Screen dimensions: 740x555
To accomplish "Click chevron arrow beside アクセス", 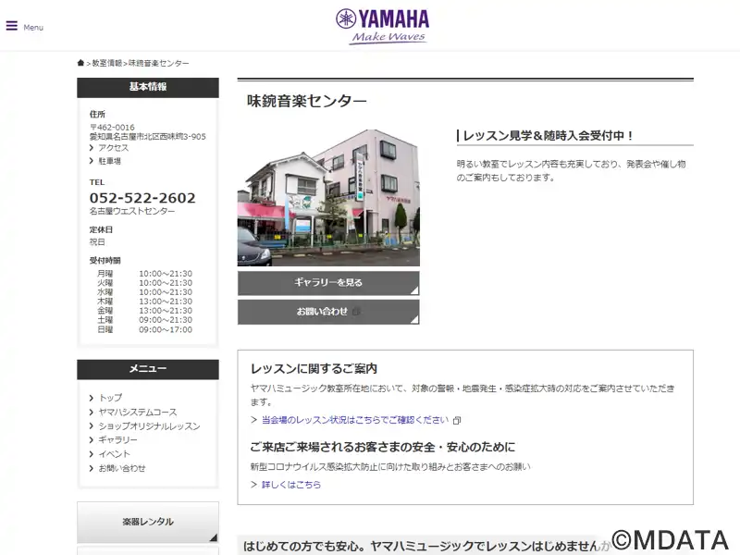I will 92,148.
